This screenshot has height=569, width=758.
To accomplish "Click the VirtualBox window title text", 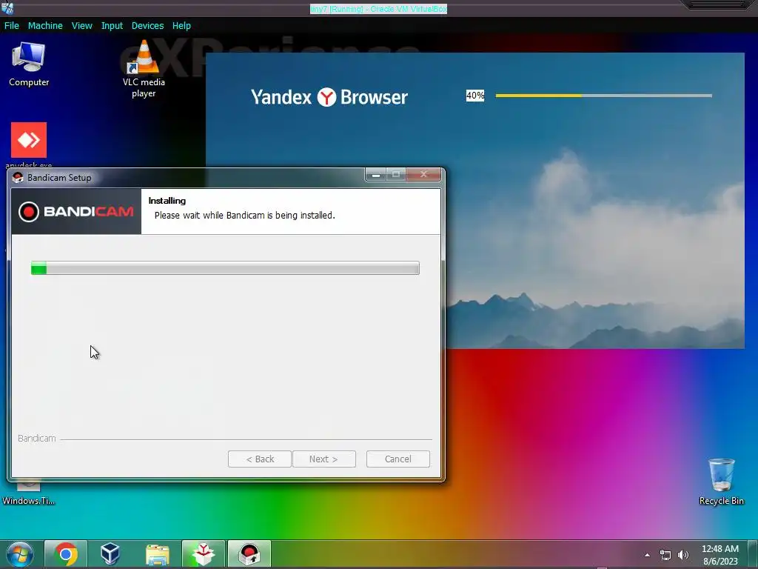I will 378,9.
